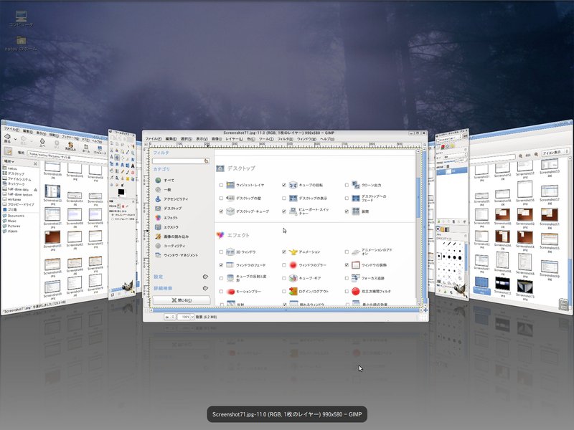This screenshot has width=574, height=430.
Task: Click 再読込み in the file manager toolbar
Action: (x=70, y=147)
